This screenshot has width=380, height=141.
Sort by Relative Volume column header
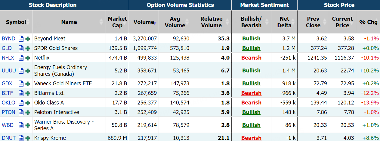(x=211, y=22)
